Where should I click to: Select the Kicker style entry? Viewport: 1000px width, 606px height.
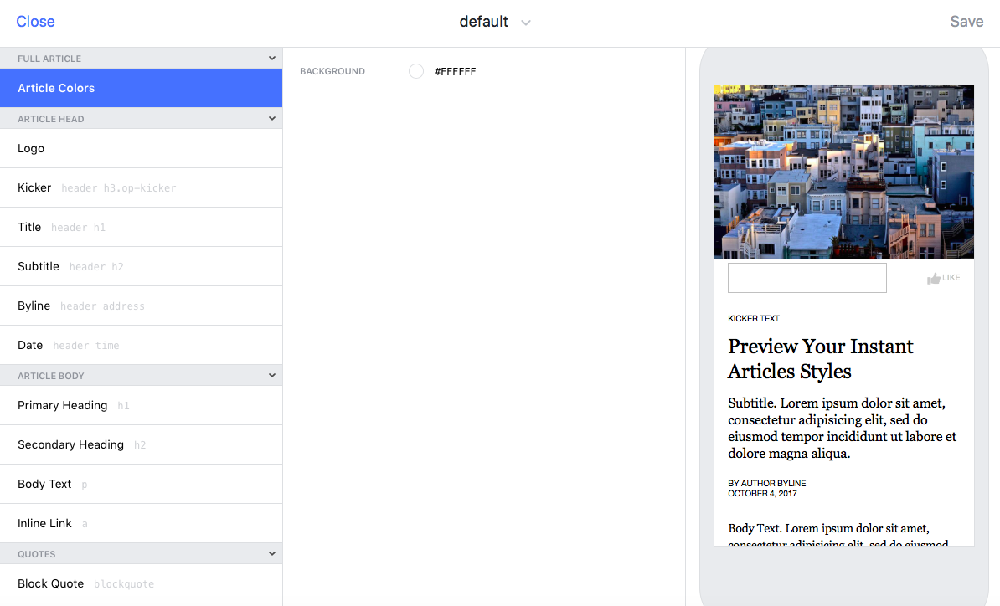141,187
